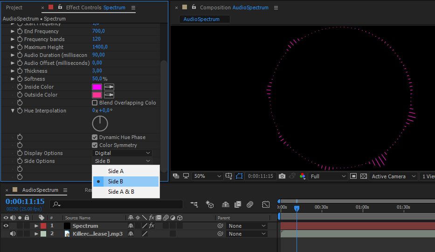Collapse the Hue Interpolation property
Image resolution: width=435 pixels, height=252 pixels.
click(13, 111)
